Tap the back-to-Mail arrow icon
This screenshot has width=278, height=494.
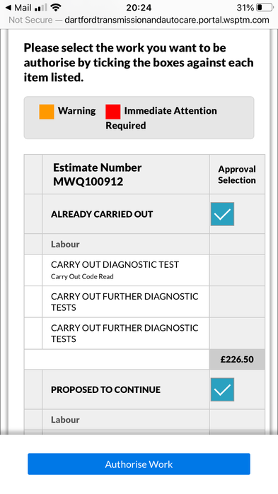8,7
